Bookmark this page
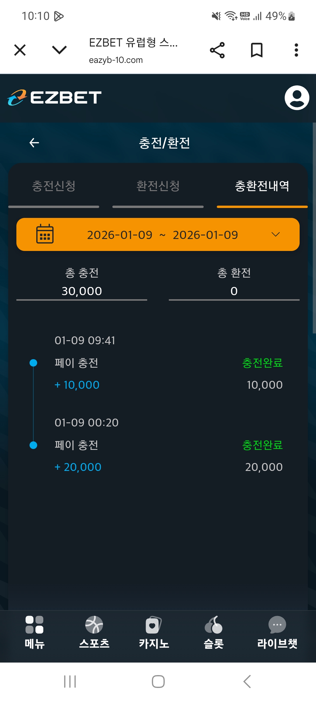This screenshot has width=316, height=702. pyautogui.click(x=257, y=50)
